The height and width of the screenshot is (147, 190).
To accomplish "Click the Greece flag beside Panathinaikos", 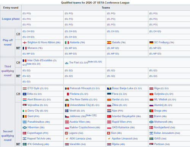I will click(25, 122).
